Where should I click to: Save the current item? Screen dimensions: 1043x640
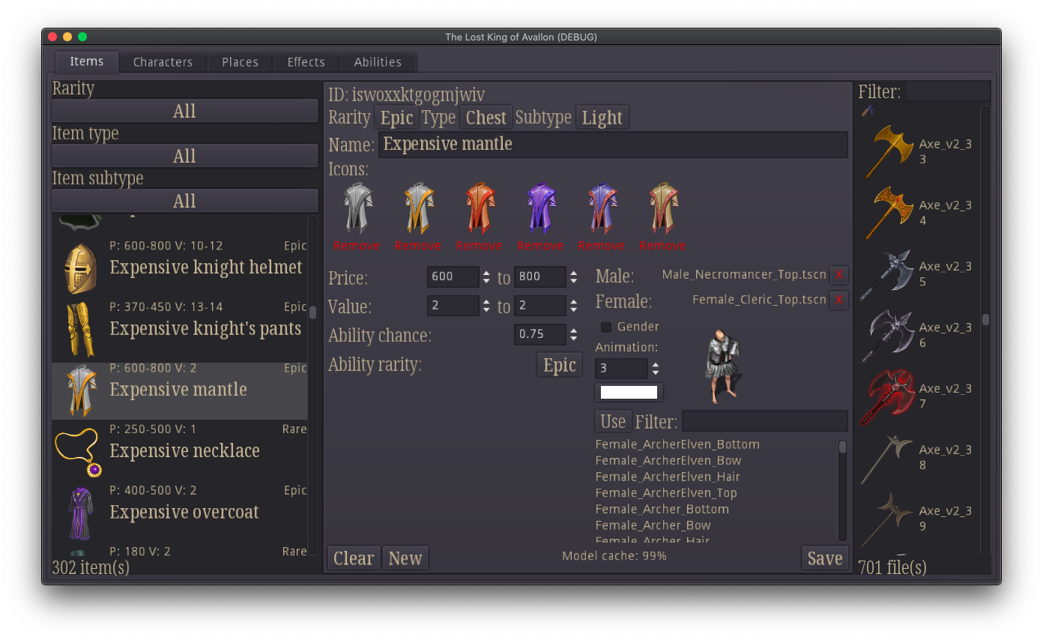click(x=825, y=558)
